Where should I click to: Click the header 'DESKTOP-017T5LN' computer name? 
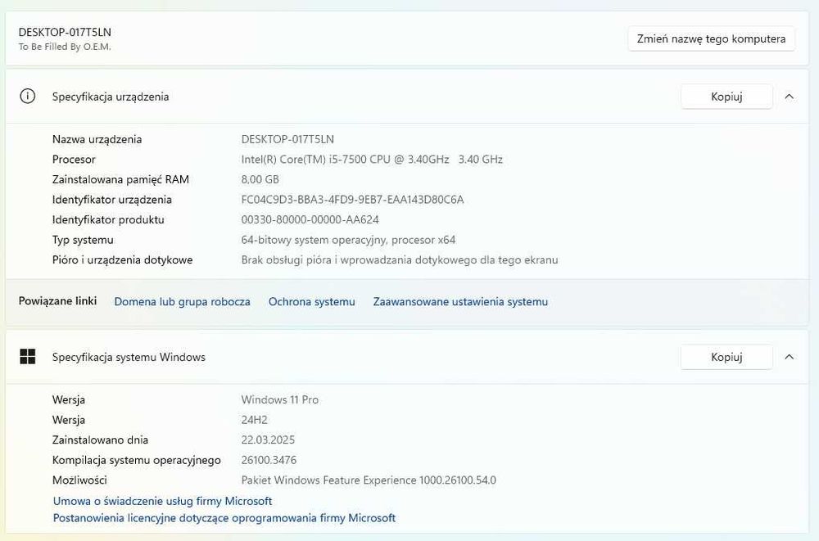pyautogui.click(x=65, y=32)
